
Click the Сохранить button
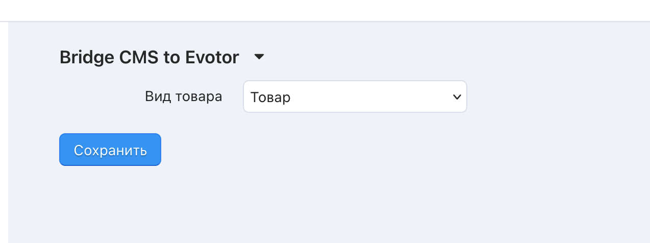coord(110,150)
